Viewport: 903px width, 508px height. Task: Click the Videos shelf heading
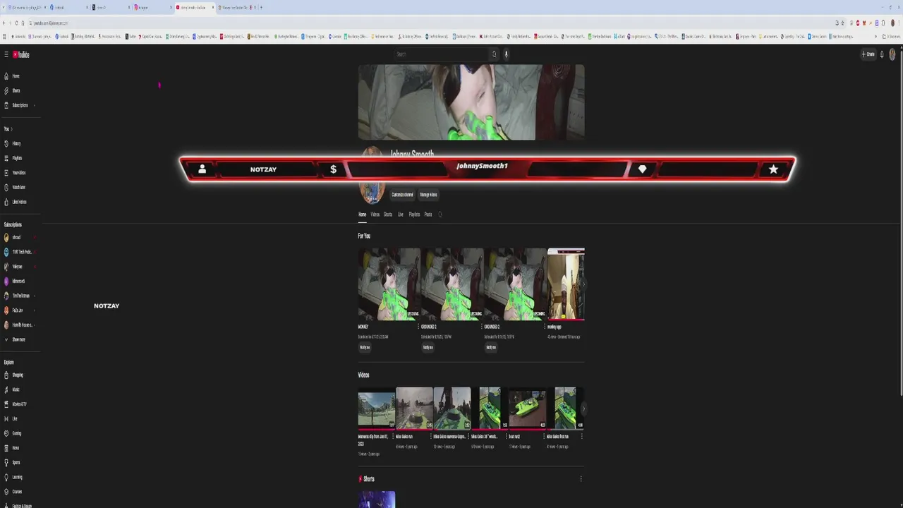coord(363,375)
